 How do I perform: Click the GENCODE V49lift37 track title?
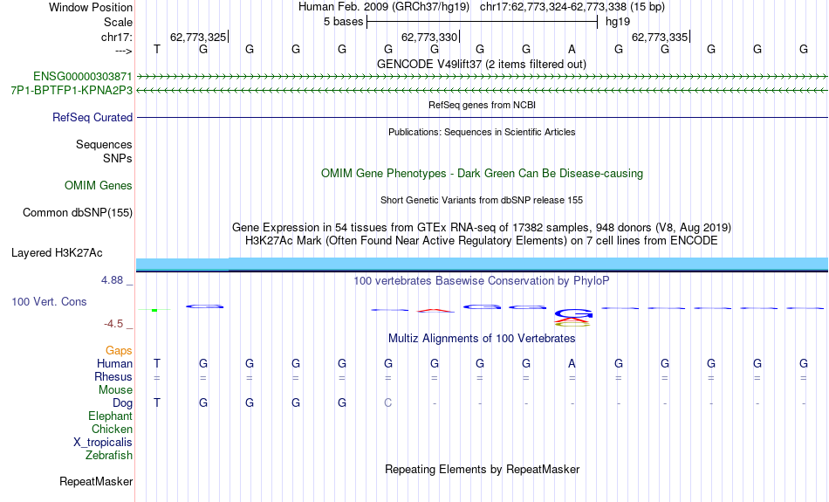click(482, 64)
